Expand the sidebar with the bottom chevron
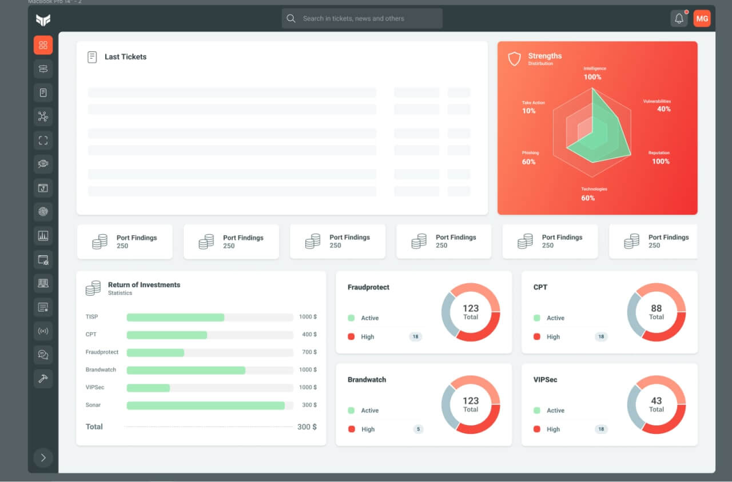 pos(43,457)
